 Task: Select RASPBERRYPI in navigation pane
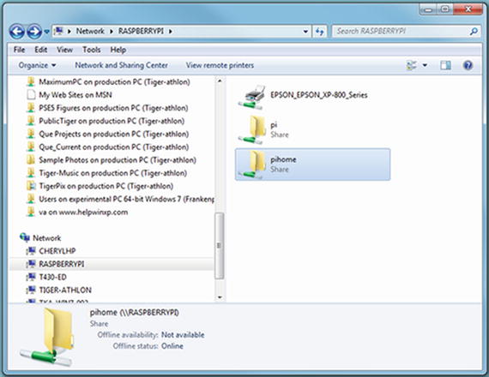coord(62,264)
